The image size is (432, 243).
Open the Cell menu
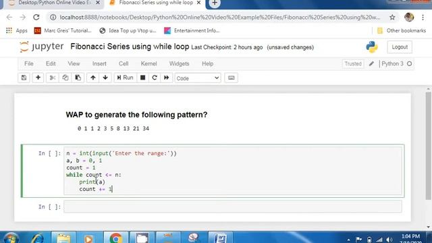pos(124,63)
